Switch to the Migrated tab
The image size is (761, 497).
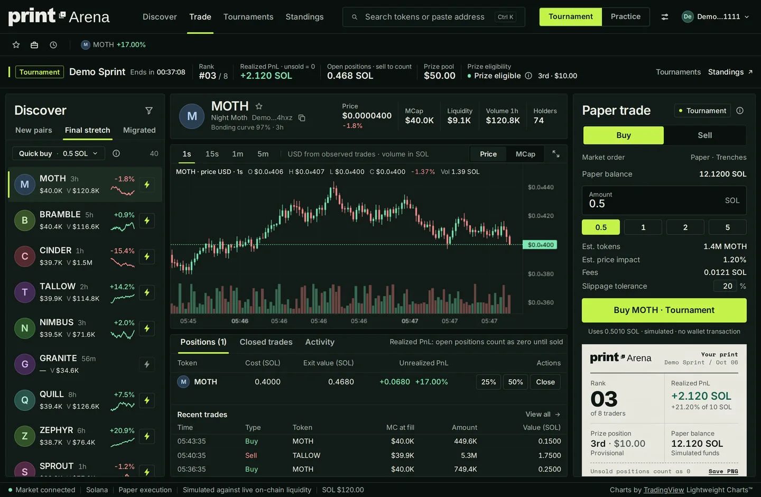(140, 130)
